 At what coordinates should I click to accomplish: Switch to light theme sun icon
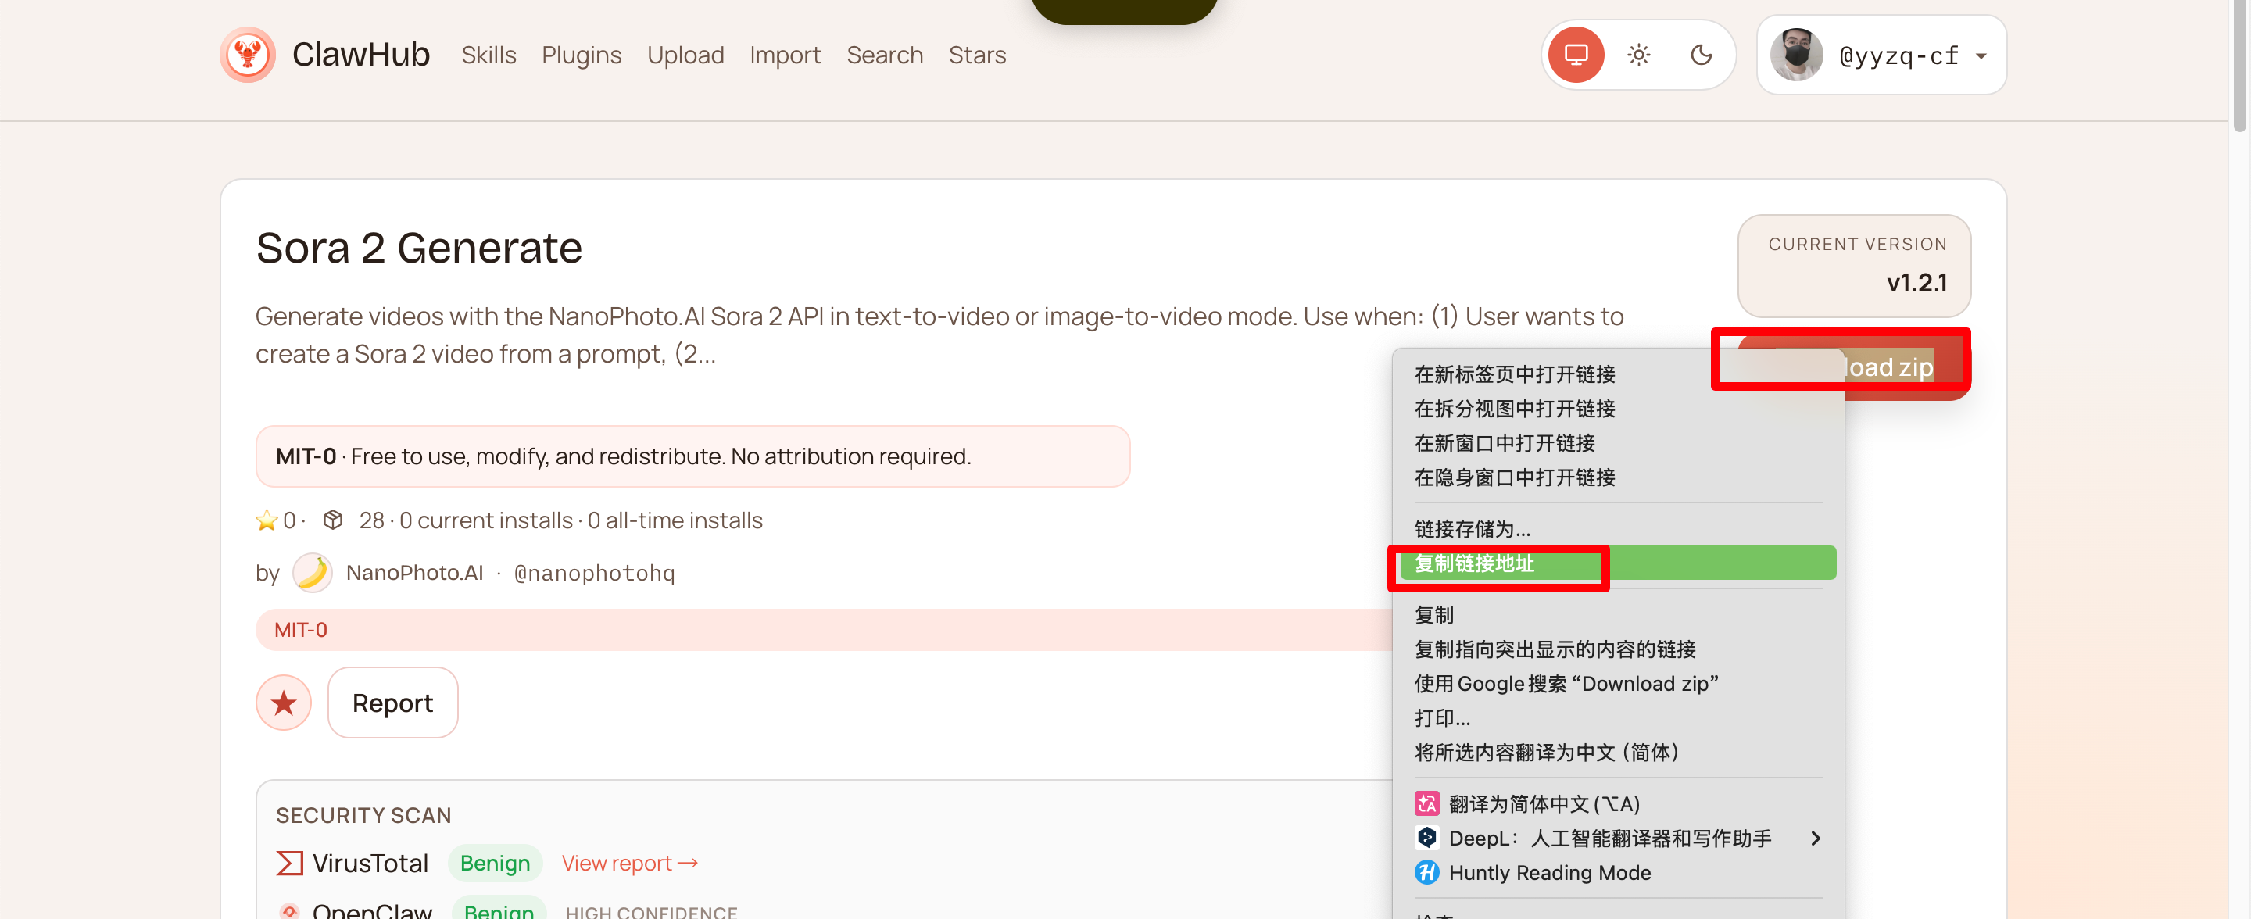1637,55
